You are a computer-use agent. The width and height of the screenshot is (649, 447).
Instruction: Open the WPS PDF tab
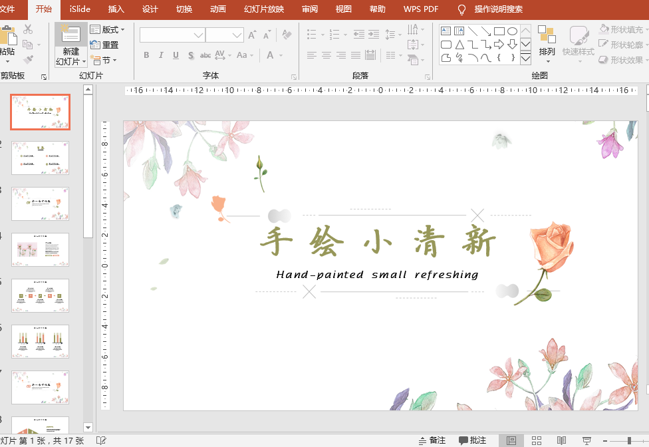click(420, 9)
